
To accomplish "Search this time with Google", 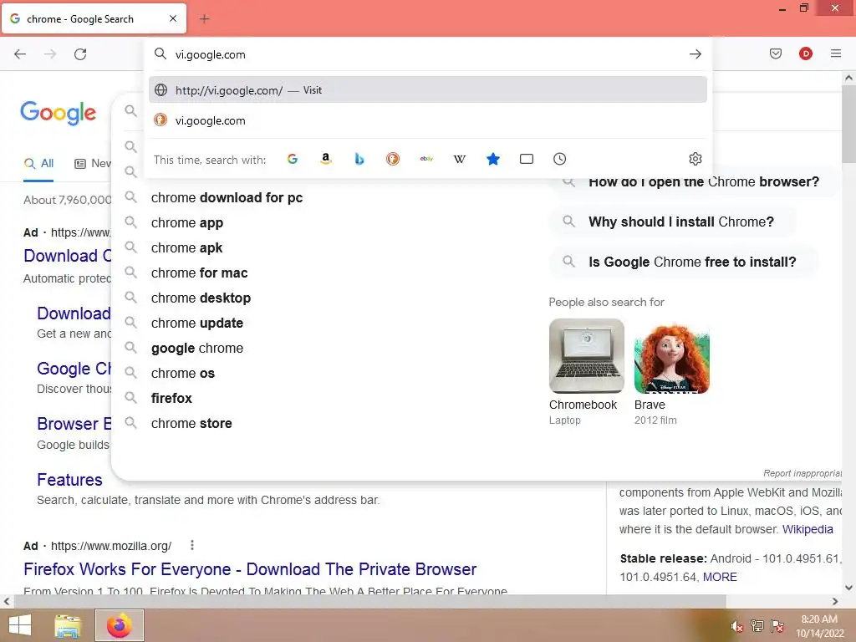I will (x=293, y=159).
